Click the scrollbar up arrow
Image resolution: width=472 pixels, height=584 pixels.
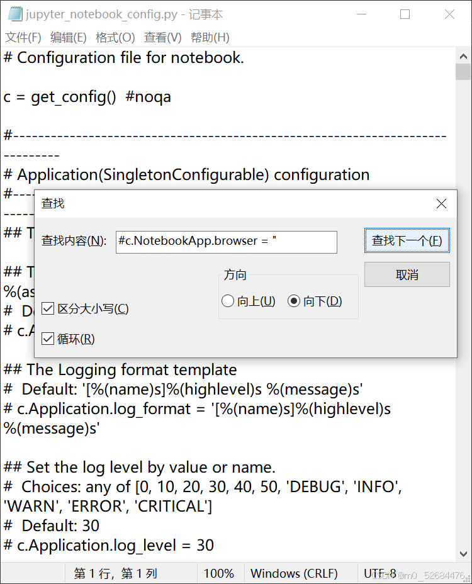(x=463, y=56)
